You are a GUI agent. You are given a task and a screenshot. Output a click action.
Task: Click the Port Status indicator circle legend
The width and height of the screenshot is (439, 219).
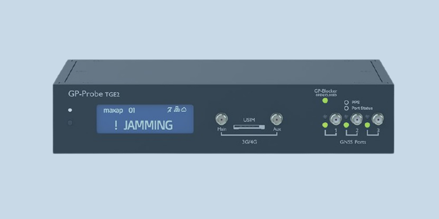347,108
